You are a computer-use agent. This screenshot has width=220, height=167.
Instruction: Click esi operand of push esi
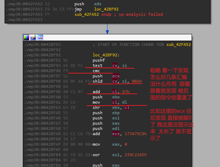click(116, 118)
